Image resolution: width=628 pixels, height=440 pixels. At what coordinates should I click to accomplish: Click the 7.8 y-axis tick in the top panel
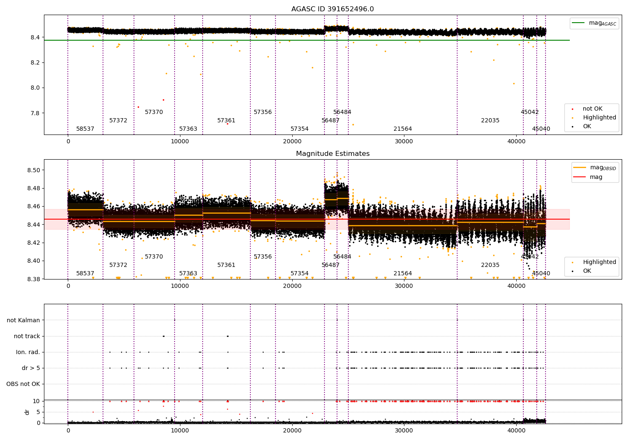click(x=35, y=114)
